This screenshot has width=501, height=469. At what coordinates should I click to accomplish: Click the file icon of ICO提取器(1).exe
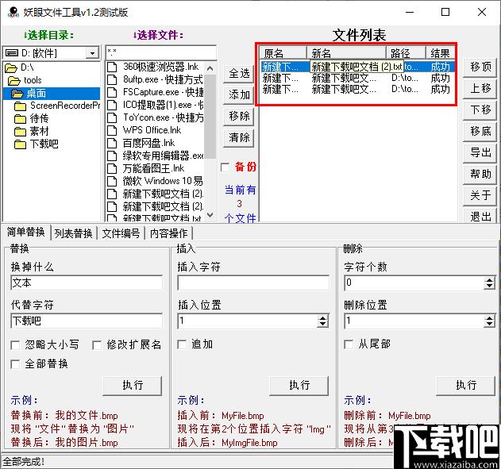(x=112, y=105)
